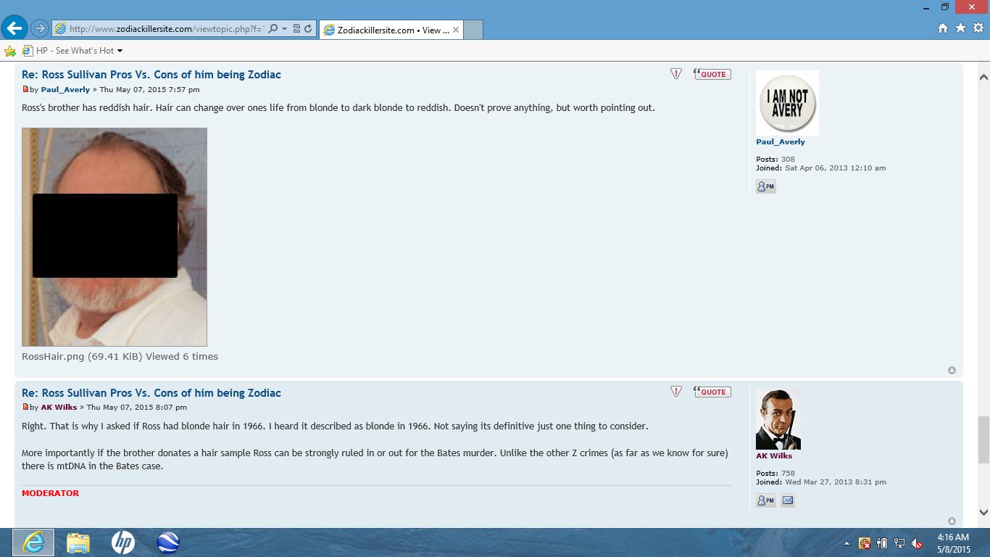Click 'RossHair.png (69.41 KiB) Viewed 6 times' caption
The image size is (990, 557).
point(120,357)
